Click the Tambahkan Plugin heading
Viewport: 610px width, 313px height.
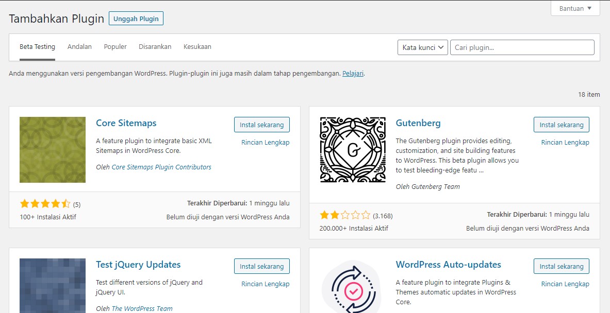(56, 19)
